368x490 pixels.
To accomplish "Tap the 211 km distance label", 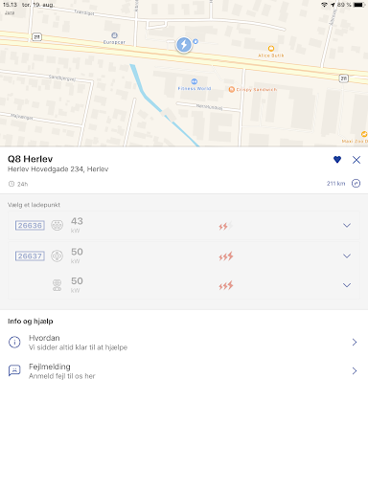I will click(335, 183).
